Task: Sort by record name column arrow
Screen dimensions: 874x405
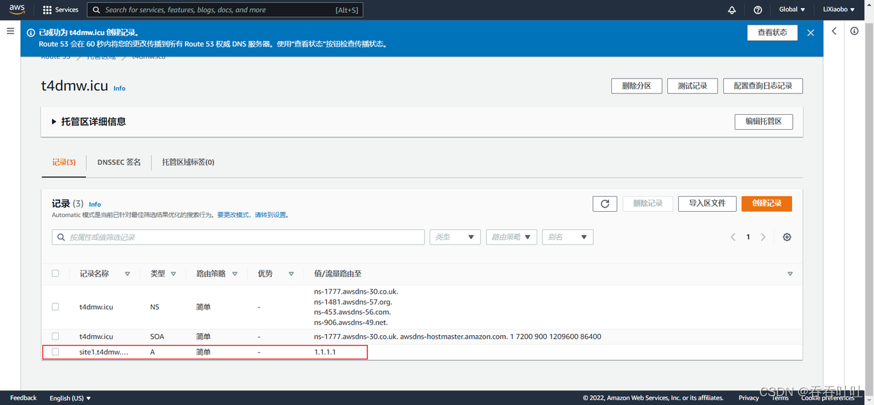Action: point(127,274)
